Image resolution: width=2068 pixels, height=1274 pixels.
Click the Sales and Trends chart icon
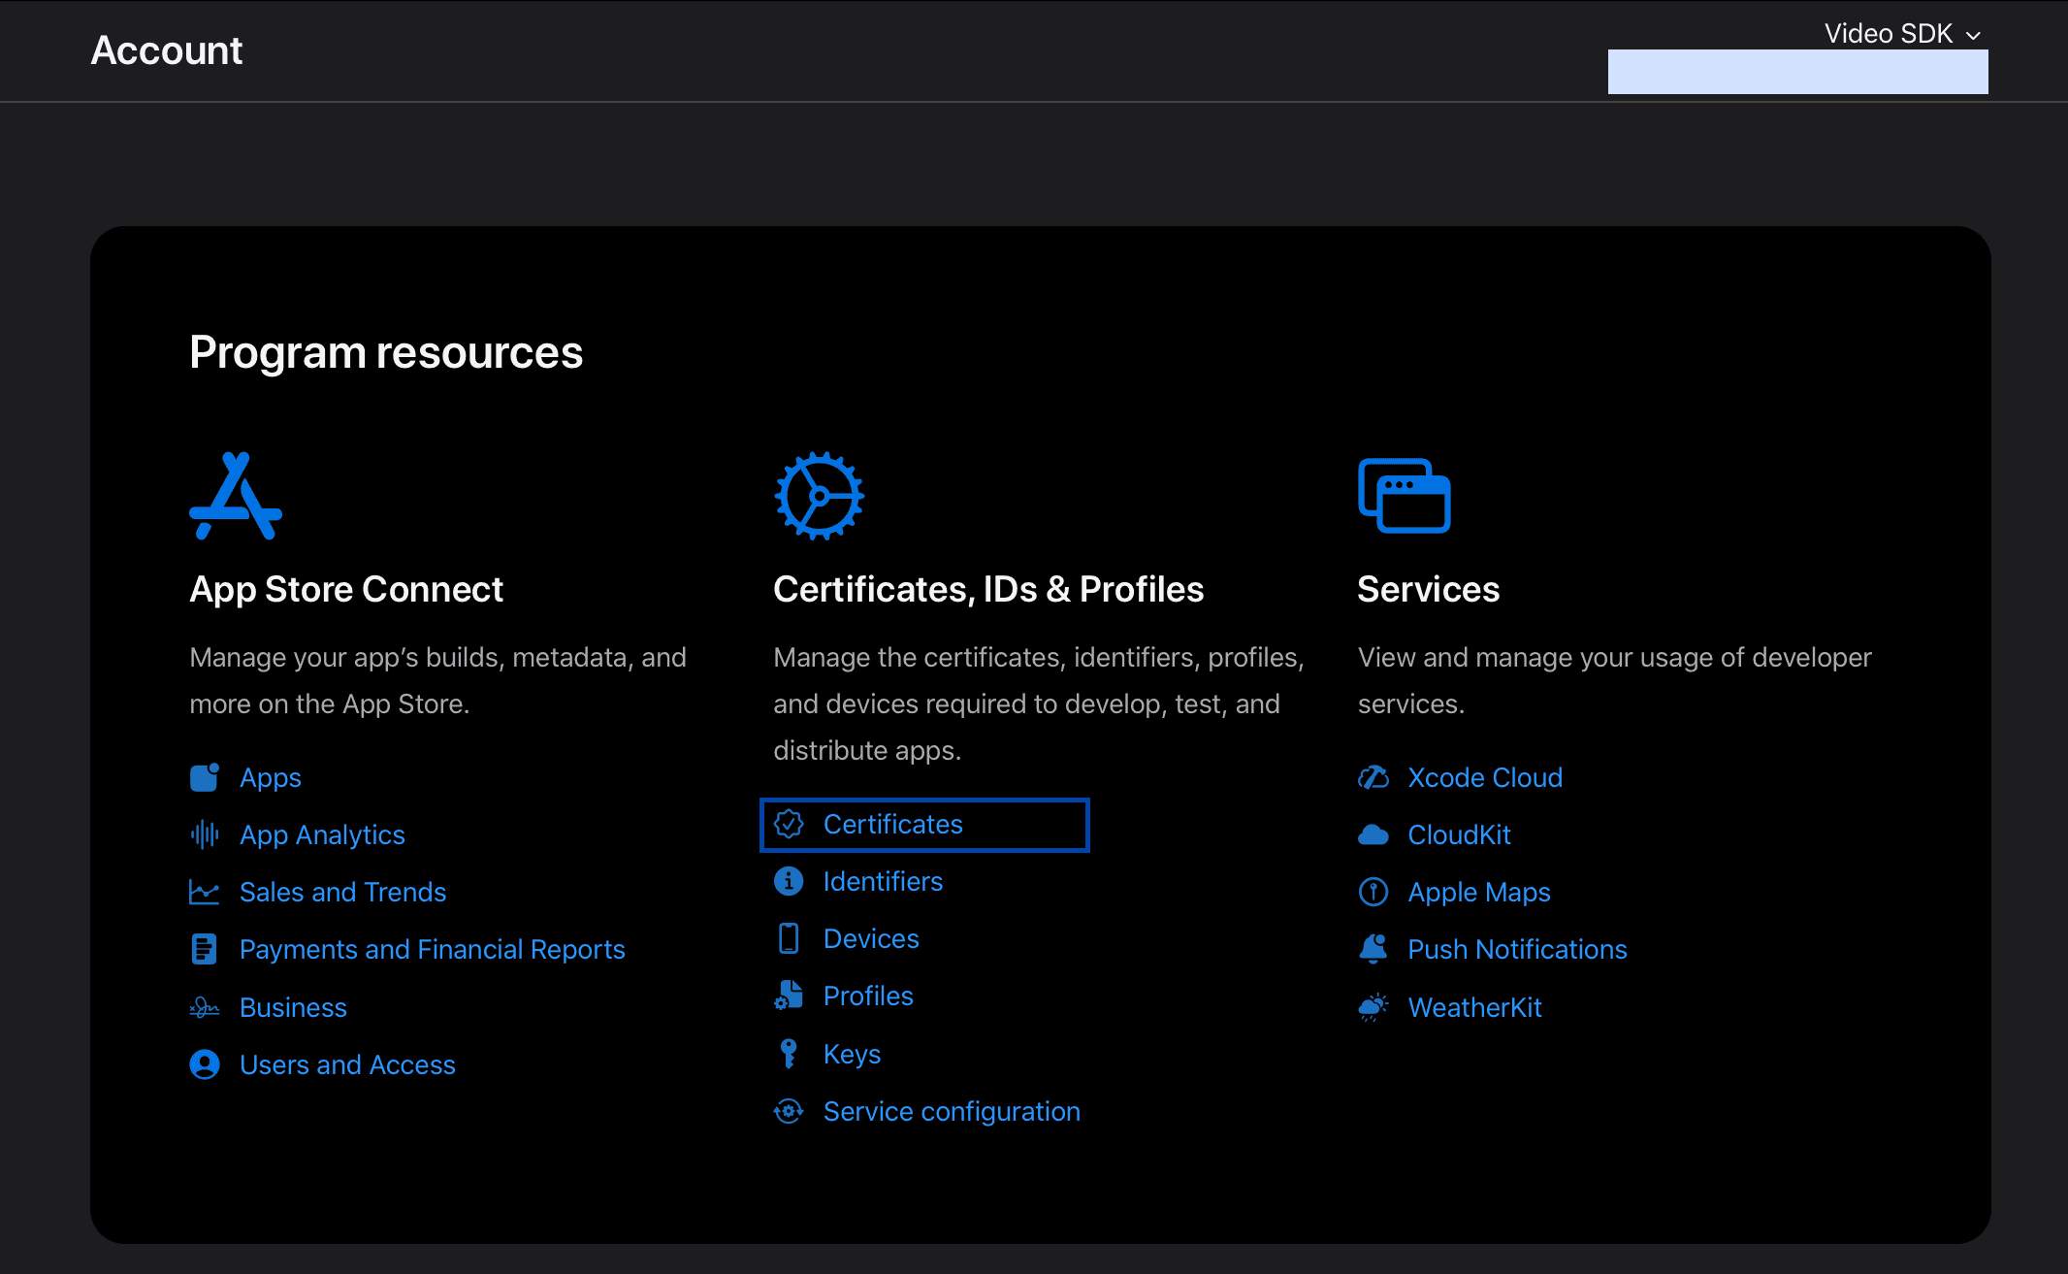[x=205, y=892]
